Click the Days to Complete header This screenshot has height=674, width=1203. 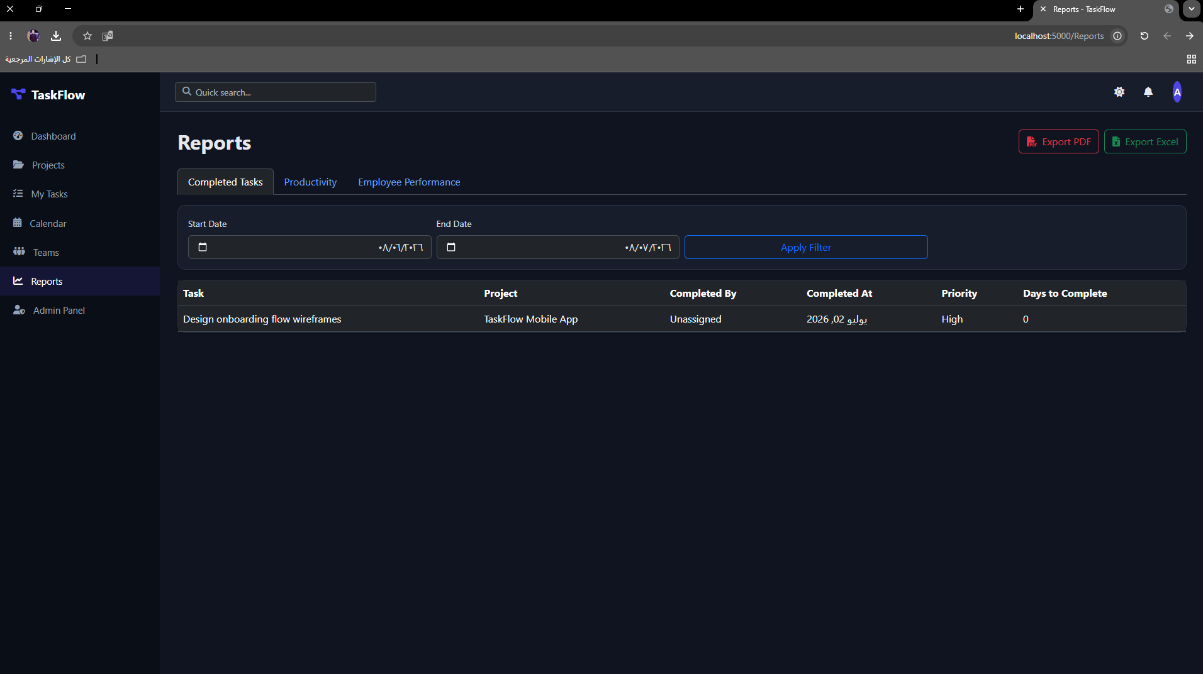pos(1065,293)
